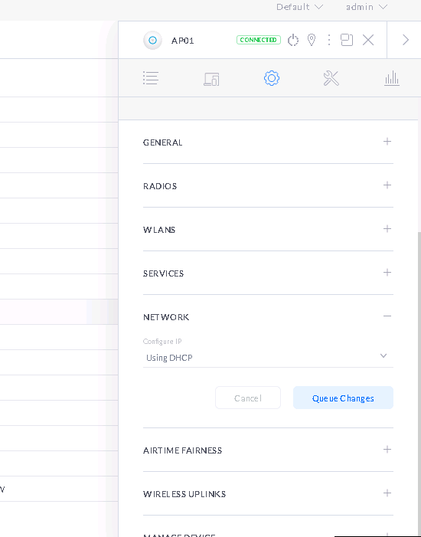Open the admin user dropdown
Image resolution: width=421 pixels, height=537 pixels.
367,7
